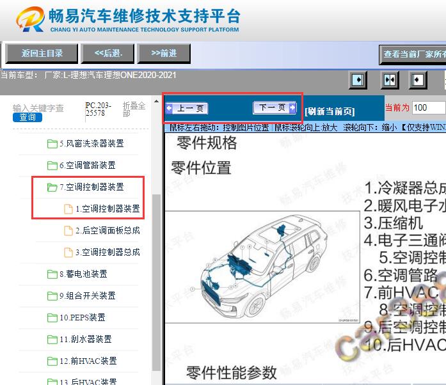Screen dimensions: 446x385
Task: Click the page icon beside 3.空调控制器总成
Action: pyautogui.click(x=68, y=252)
